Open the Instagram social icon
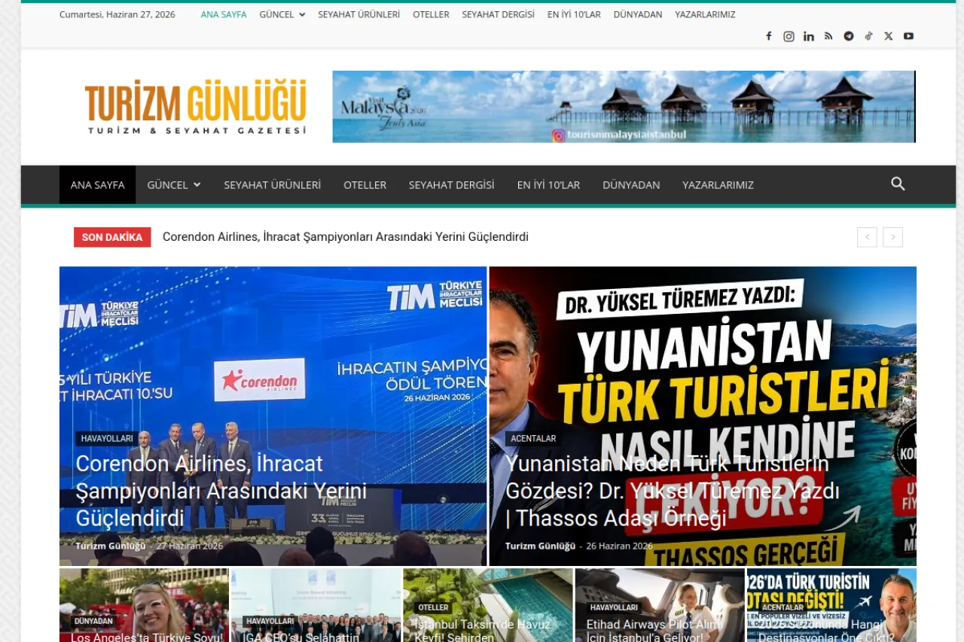The image size is (964, 642). [789, 36]
